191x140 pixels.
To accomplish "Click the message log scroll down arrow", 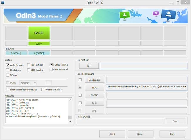I will tap(70, 121).
